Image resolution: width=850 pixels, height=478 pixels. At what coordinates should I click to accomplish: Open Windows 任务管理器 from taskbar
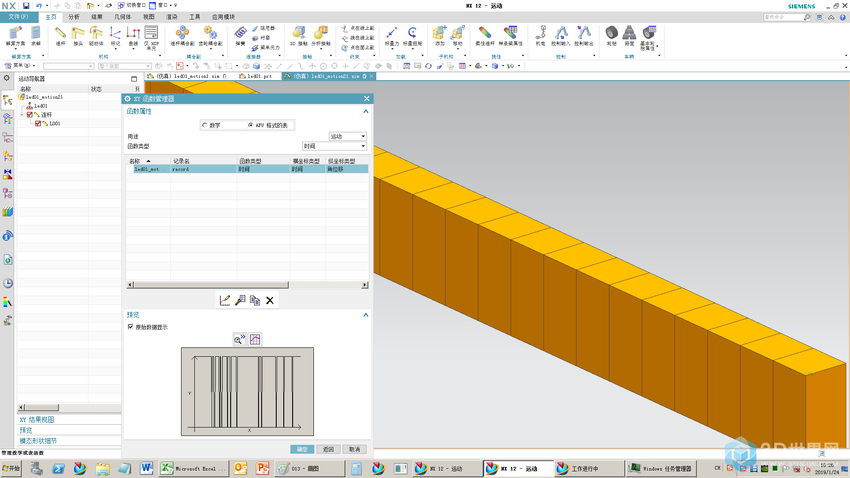pyautogui.click(x=661, y=468)
